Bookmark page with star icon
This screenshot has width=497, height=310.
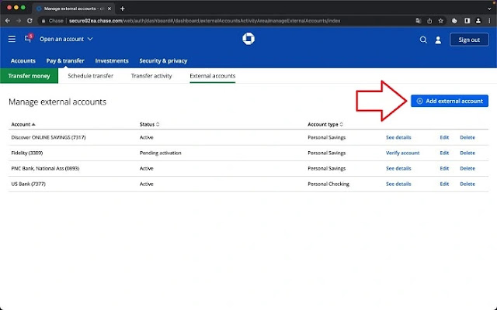(x=440, y=21)
